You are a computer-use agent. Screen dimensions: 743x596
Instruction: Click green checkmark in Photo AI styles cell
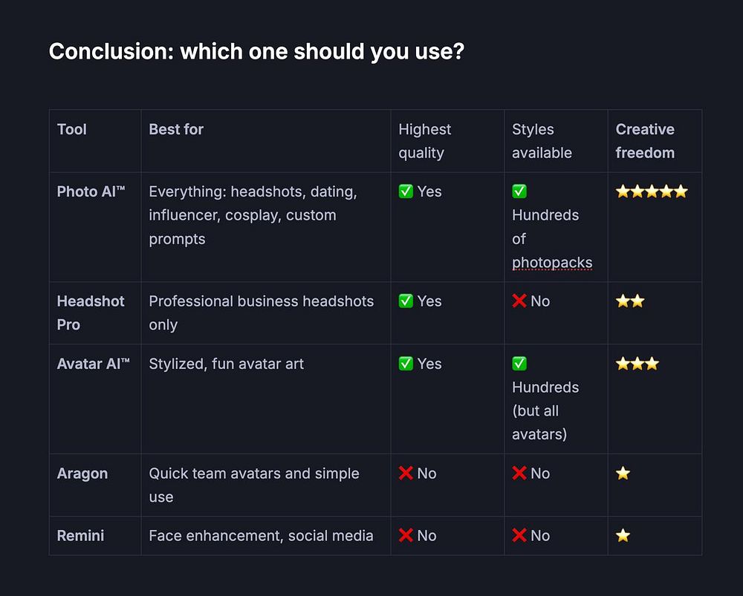coord(519,191)
